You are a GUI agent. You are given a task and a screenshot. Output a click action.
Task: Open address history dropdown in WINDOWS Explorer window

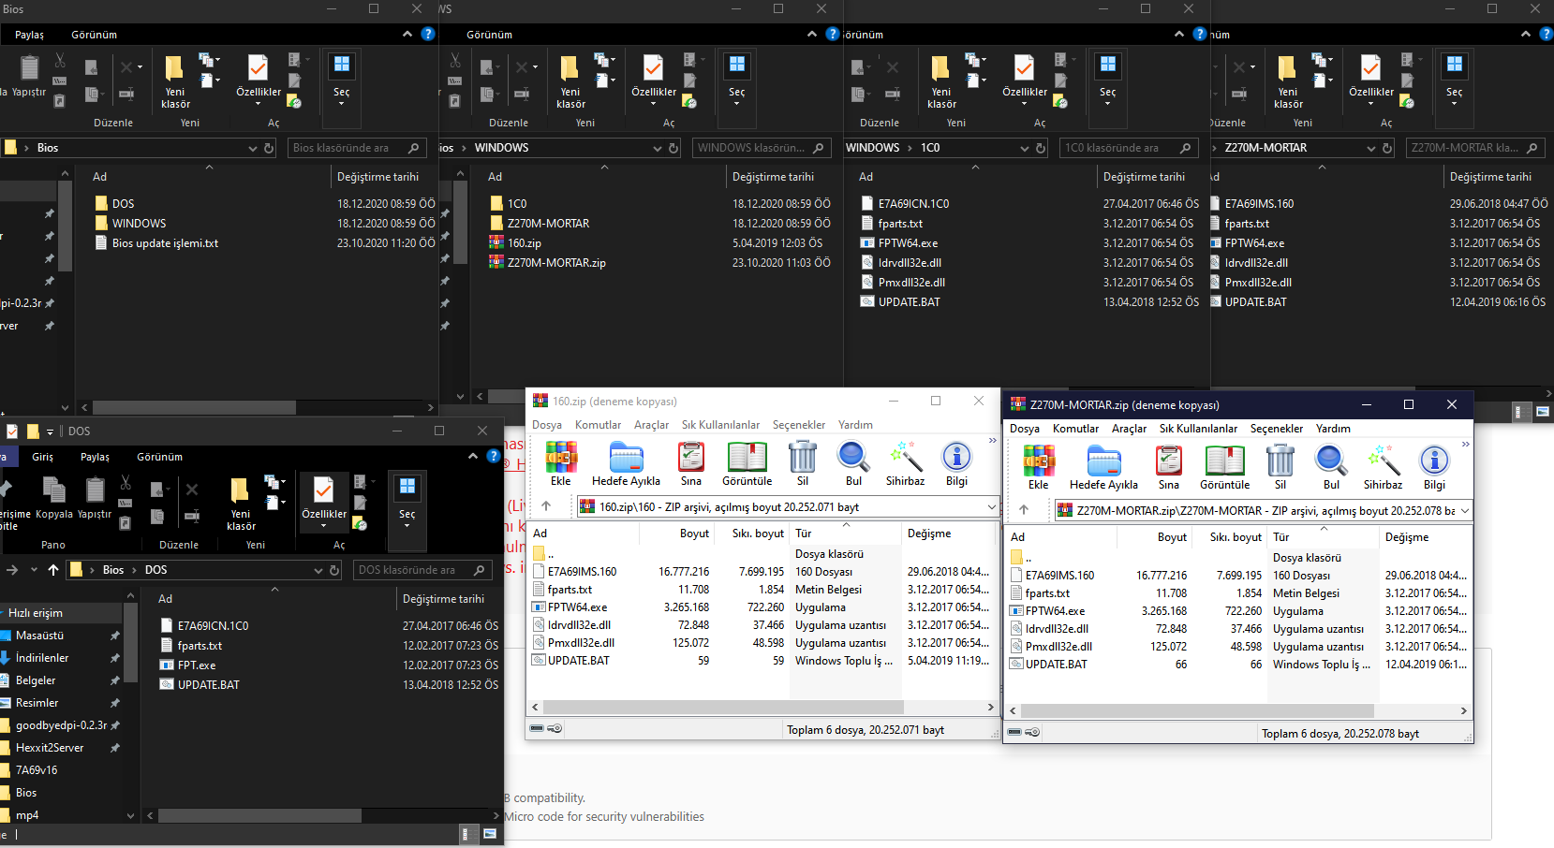(657, 148)
